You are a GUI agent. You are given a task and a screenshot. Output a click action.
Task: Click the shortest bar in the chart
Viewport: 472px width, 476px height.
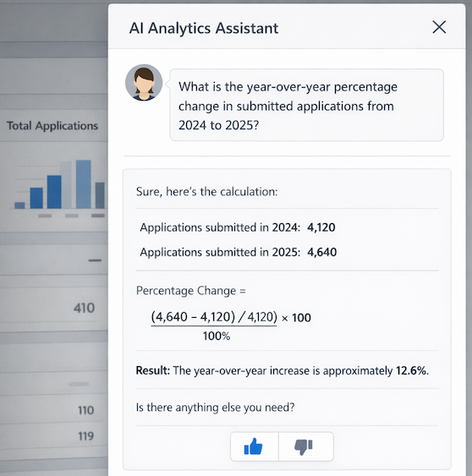pyautogui.click(x=19, y=205)
